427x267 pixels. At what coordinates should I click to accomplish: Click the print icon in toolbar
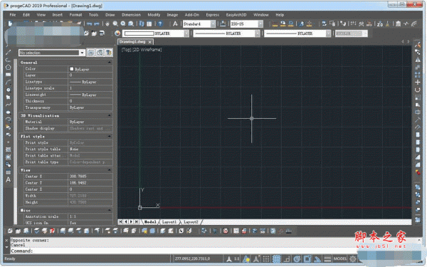pyautogui.click(x=107, y=24)
